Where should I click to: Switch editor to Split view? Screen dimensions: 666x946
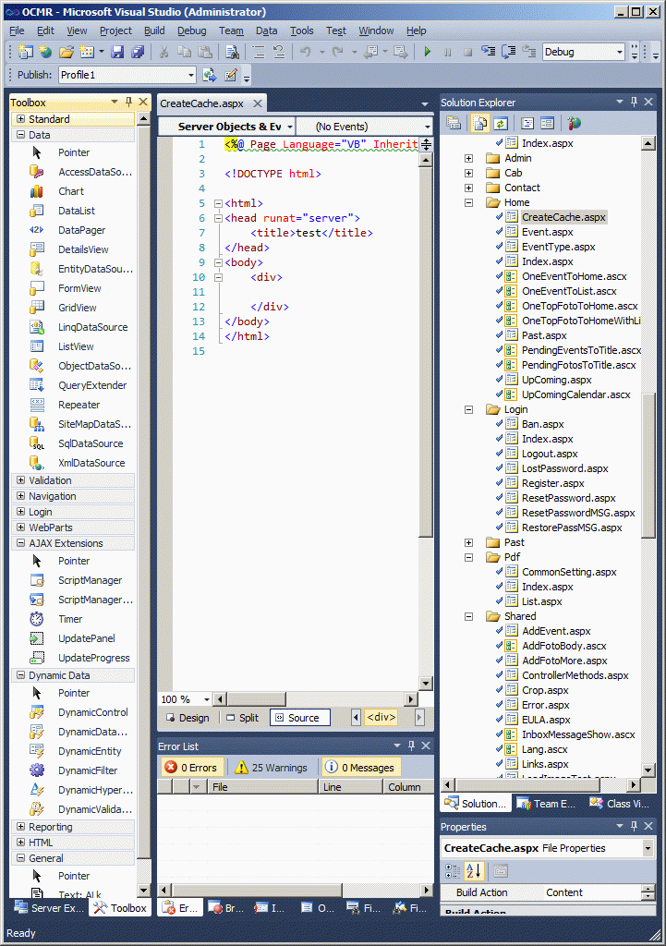pyautogui.click(x=243, y=718)
